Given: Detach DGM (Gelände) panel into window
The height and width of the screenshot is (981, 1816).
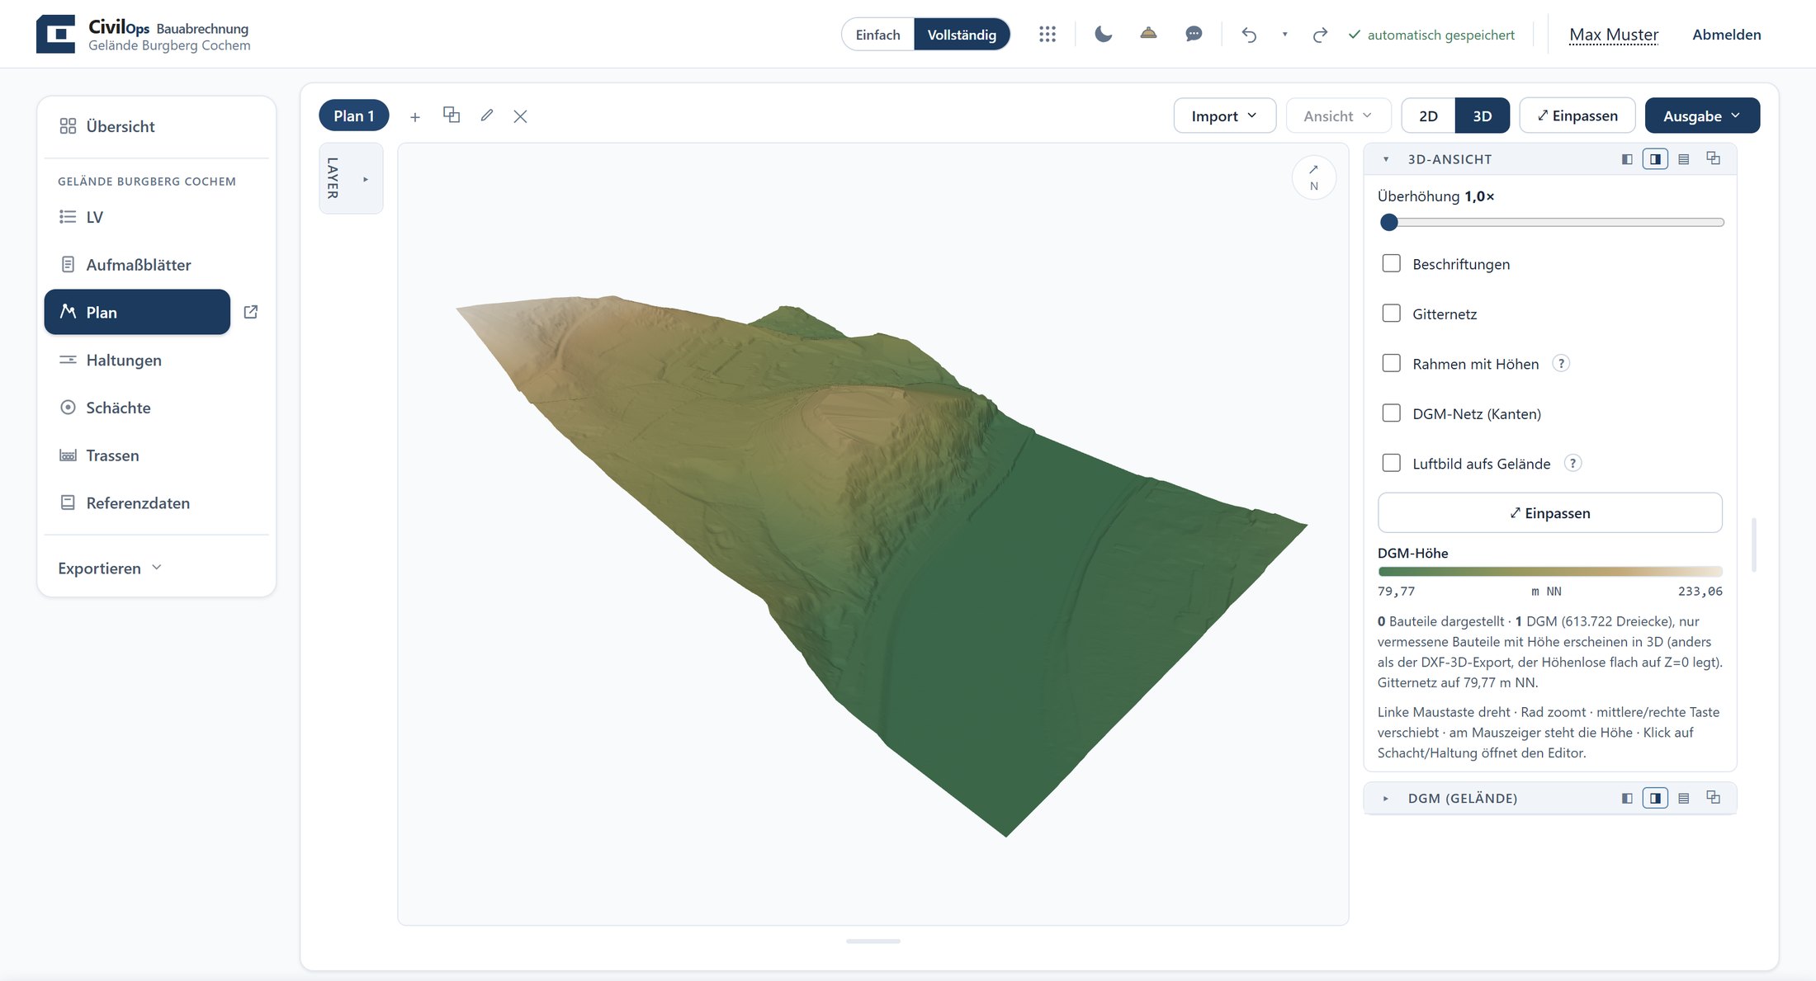Looking at the screenshot, I should pyautogui.click(x=1714, y=797).
